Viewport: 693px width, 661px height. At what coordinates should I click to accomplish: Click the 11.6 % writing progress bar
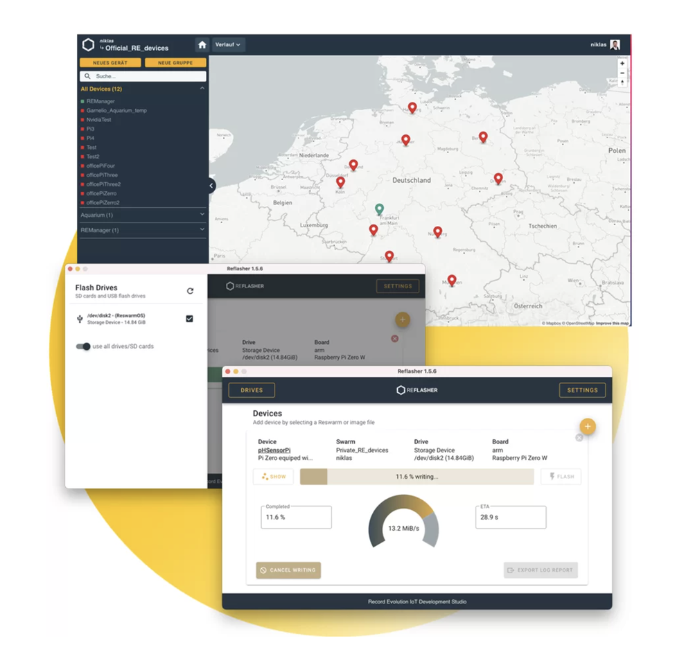pyautogui.click(x=416, y=477)
